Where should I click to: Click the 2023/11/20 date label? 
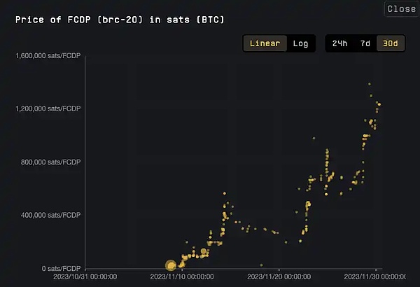tap(279, 277)
